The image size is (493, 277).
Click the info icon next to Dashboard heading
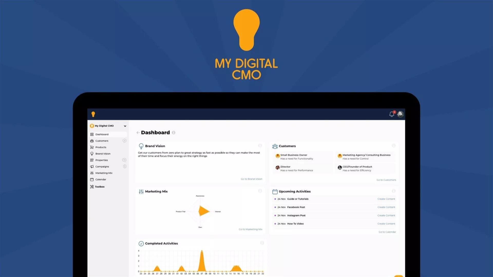174,133
